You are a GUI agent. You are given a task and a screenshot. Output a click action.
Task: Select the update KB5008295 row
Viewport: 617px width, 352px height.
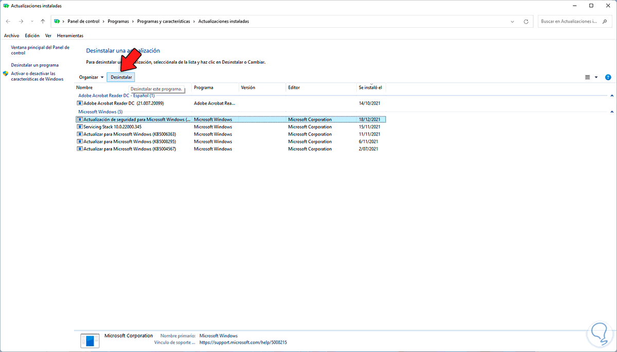[x=230, y=141]
